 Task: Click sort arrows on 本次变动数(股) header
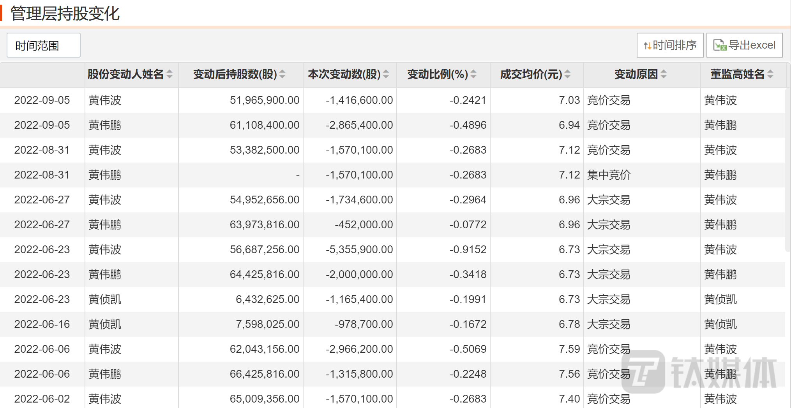coord(386,75)
